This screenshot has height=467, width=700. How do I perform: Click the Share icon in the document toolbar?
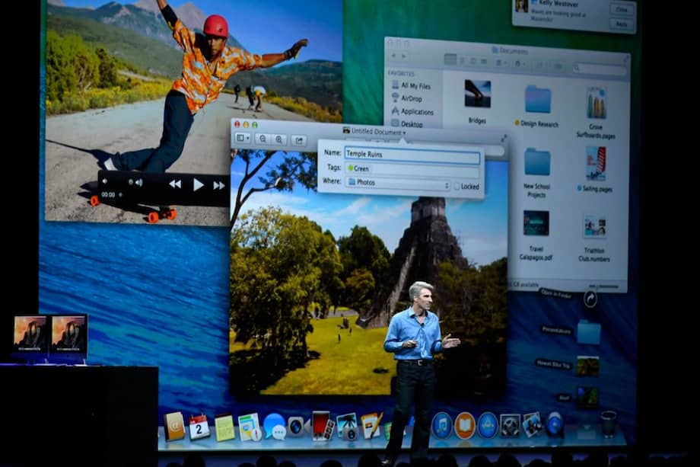tap(301, 139)
